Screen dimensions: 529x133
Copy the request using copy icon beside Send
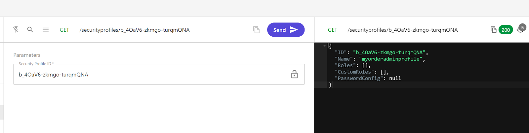pyautogui.click(x=256, y=30)
